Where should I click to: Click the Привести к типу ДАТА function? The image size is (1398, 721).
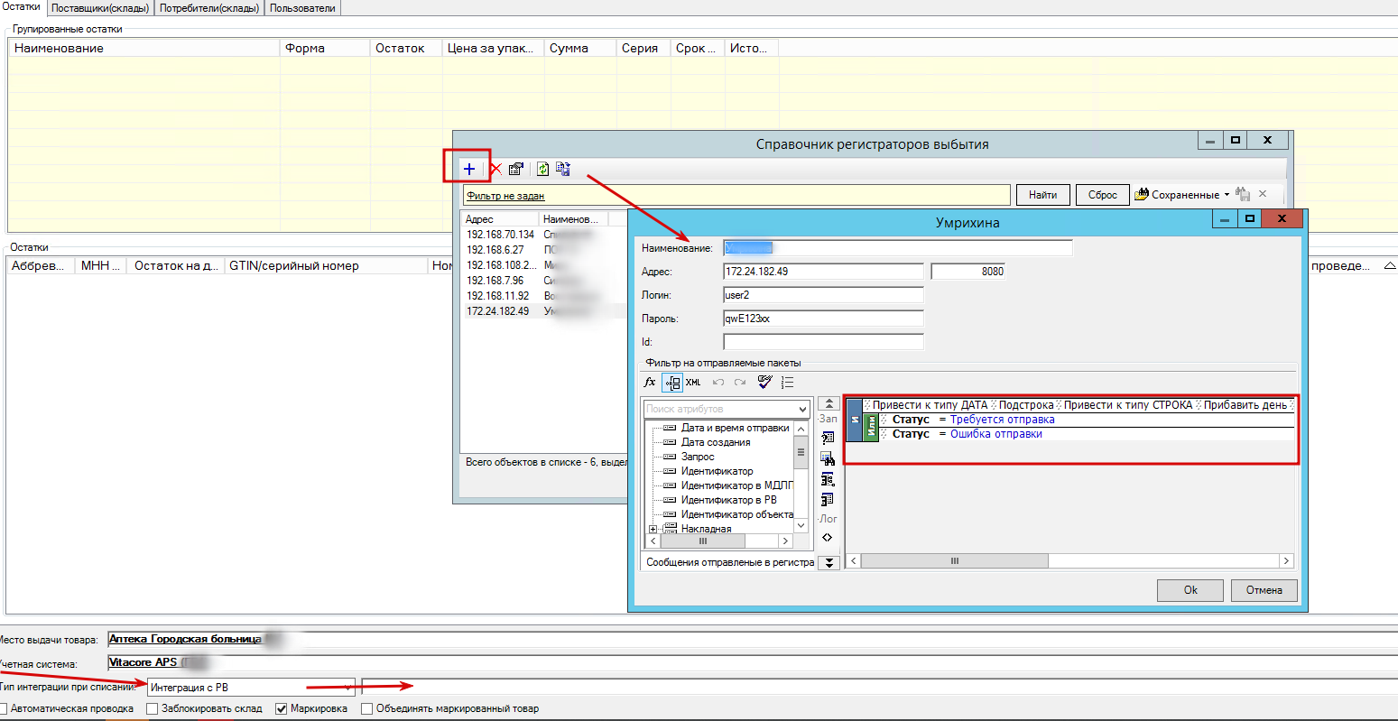930,405
